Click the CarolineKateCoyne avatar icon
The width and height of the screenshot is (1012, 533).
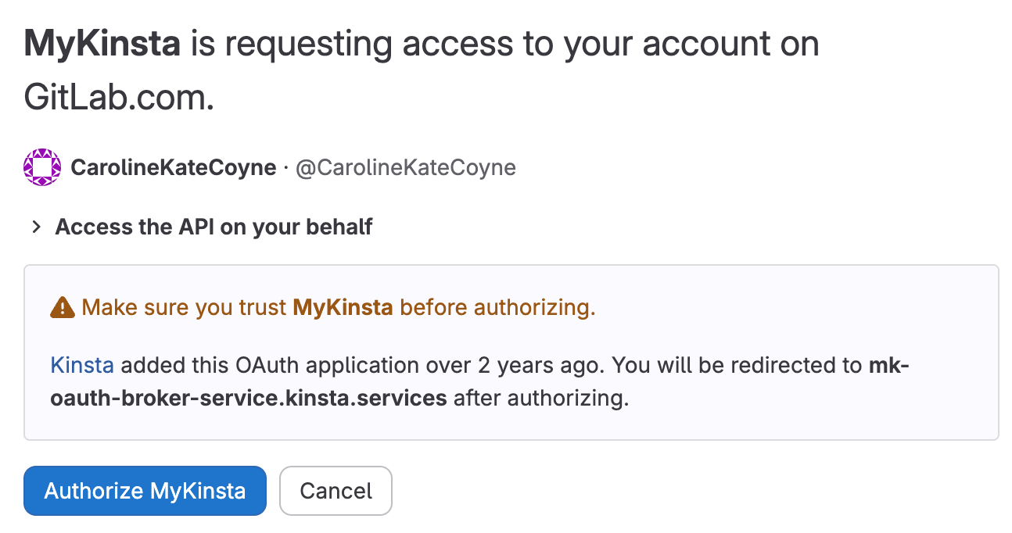(42, 167)
